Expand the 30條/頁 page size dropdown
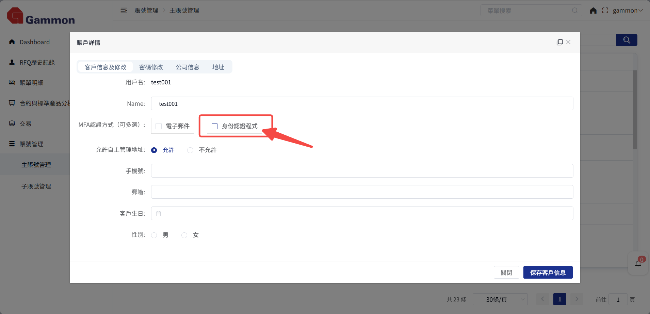This screenshot has height=314, width=650. (x=500, y=299)
